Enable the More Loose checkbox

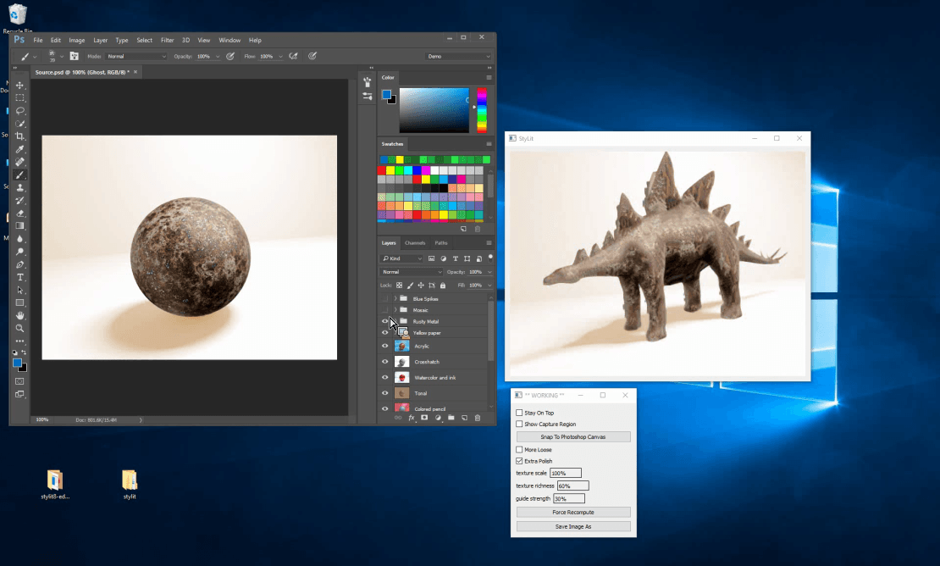click(519, 450)
